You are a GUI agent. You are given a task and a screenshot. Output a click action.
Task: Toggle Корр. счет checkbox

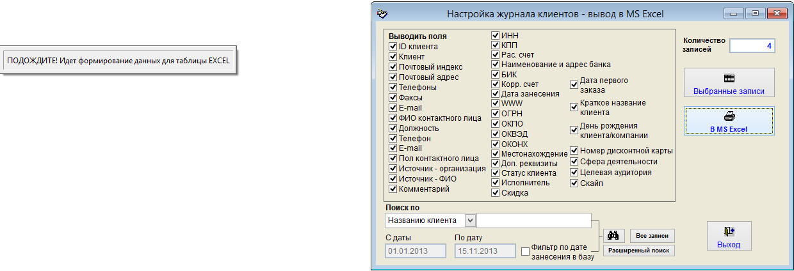click(x=496, y=84)
